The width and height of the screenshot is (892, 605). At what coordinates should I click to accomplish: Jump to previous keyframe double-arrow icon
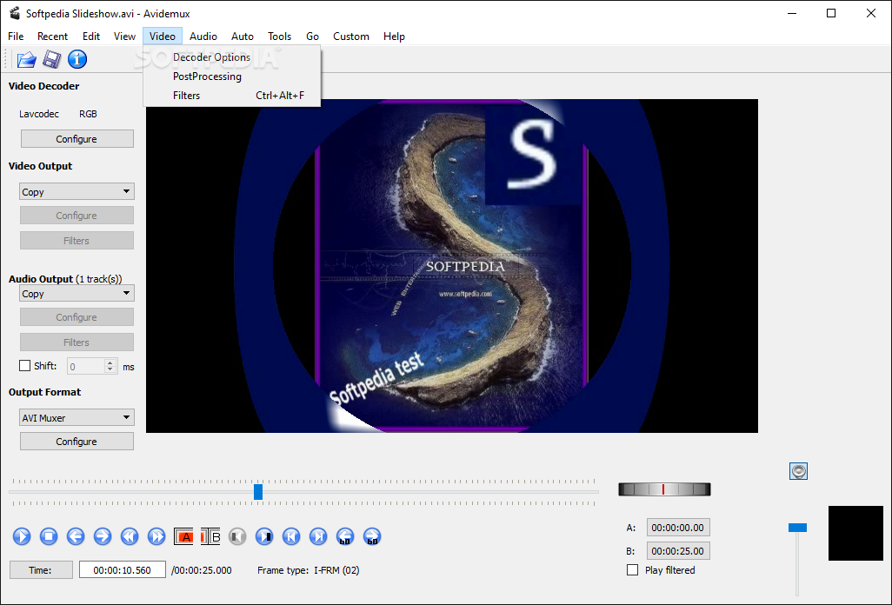130,536
